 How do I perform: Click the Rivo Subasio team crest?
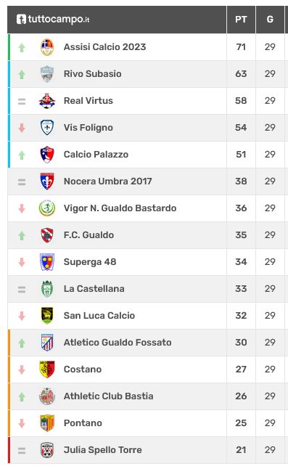pos(47,74)
